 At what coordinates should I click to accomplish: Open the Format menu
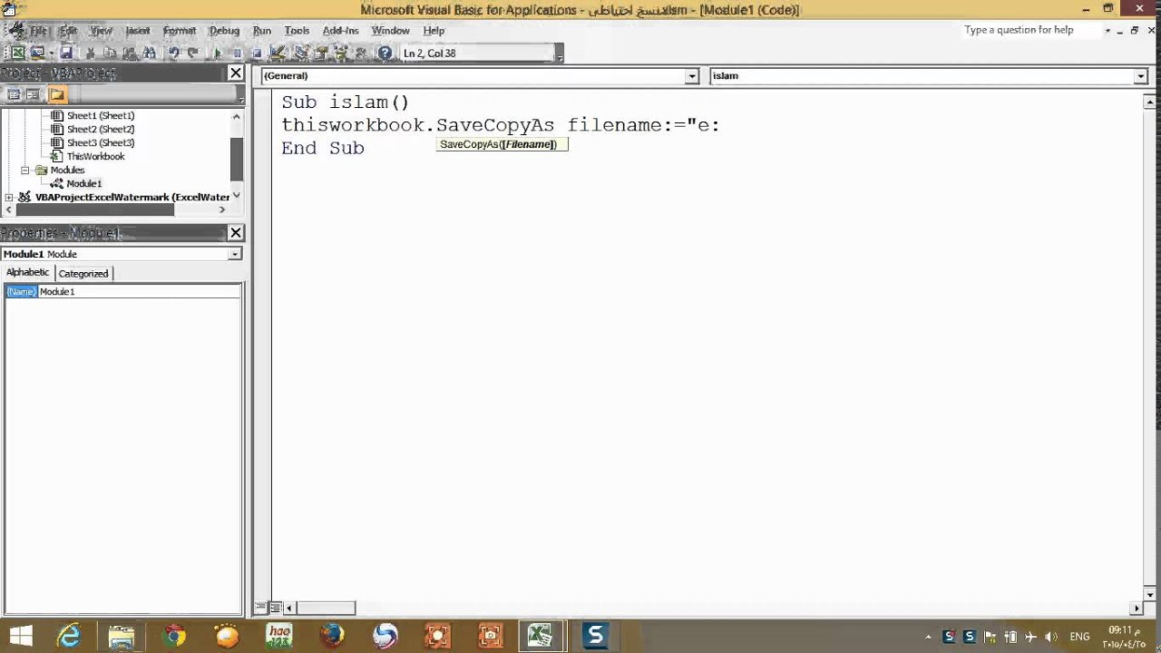point(180,30)
